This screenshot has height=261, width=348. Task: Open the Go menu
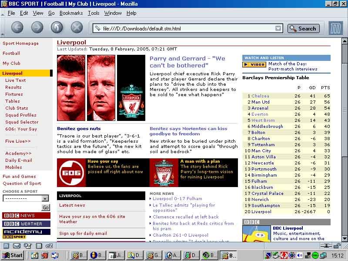(x=51, y=13)
